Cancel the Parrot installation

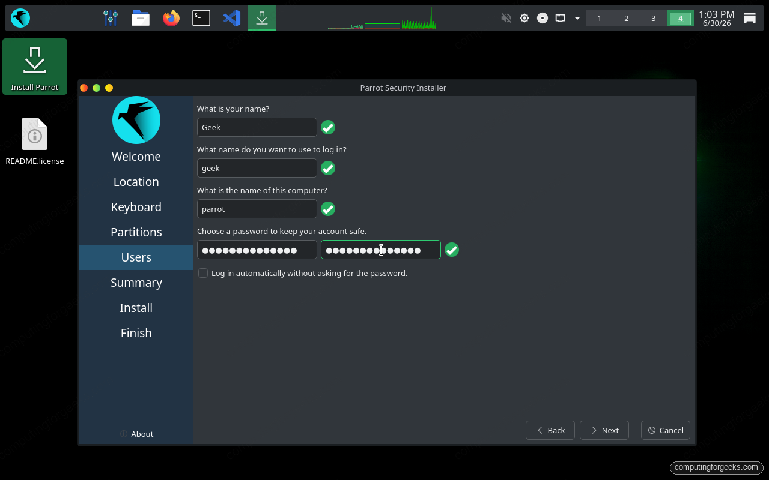coord(666,430)
